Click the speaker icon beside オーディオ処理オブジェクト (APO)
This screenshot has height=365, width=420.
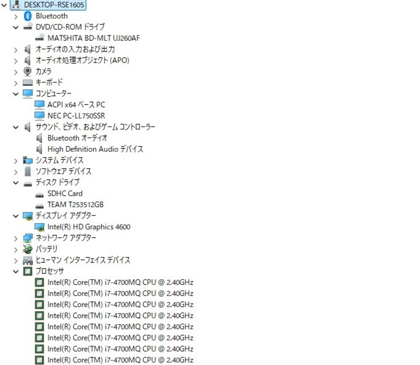point(28,60)
